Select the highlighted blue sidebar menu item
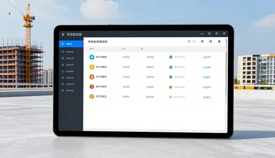Viewport: 275px width, 158px height. 71,44
